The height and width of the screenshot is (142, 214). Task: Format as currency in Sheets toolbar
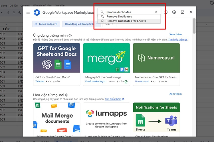tap(8, 12)
